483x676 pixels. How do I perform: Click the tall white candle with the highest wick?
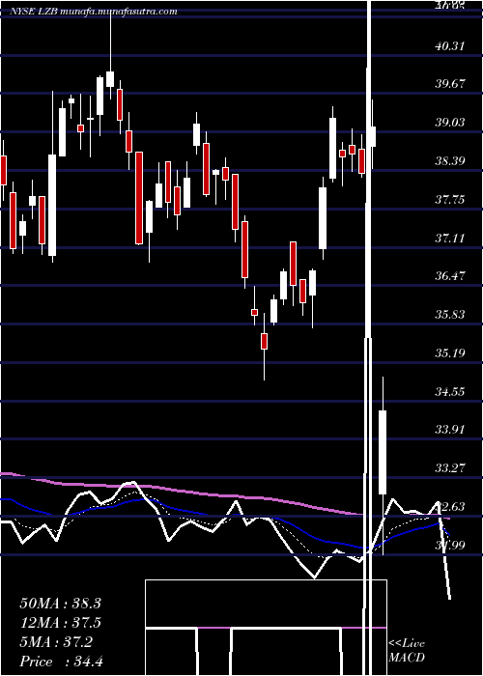(x=110, y=79)
